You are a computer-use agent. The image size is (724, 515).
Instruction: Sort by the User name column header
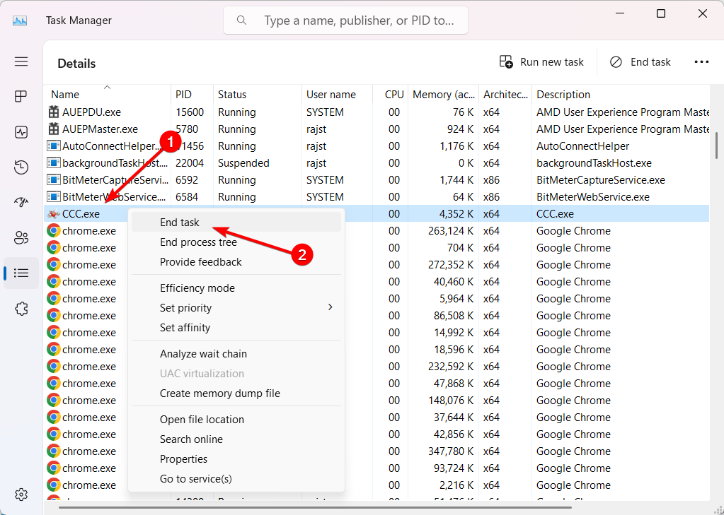point(337,94)
